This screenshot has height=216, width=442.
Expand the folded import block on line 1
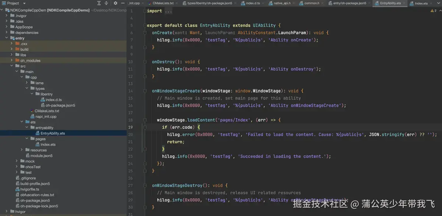pos(144,11)
